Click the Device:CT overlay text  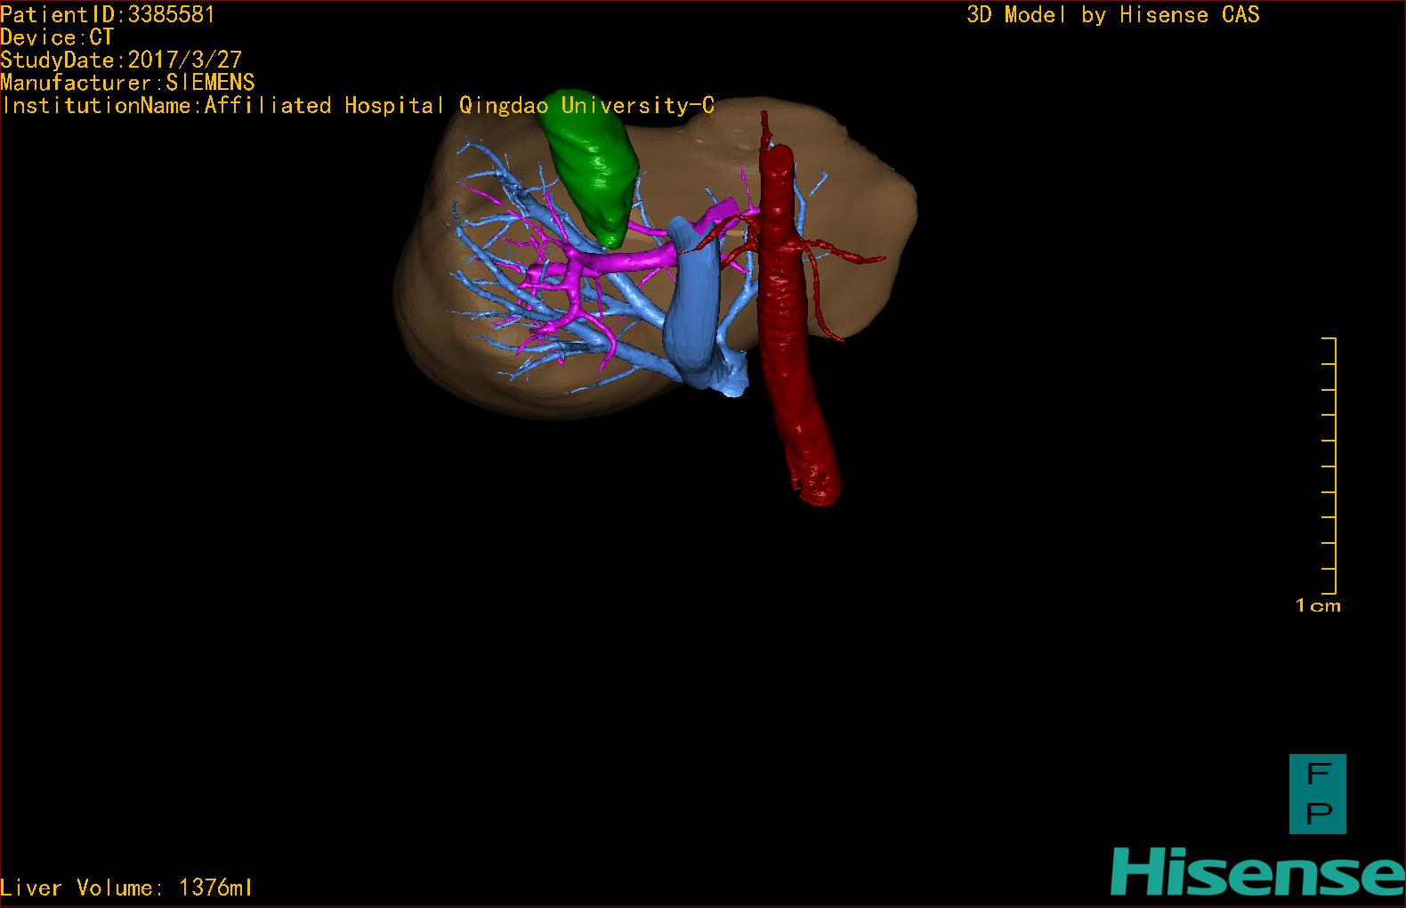[x=57, y=37]
